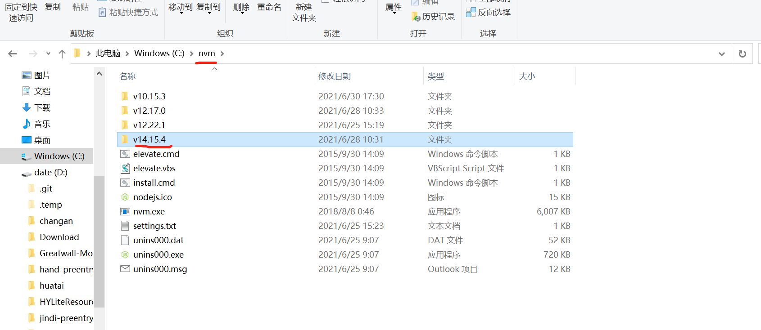This screenshot has height=330, width=761.
Task: Select the v12.22.1 folder icon
Action: click(125, 125)
